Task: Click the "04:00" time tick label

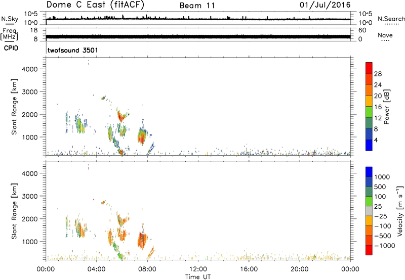Action: pos(97,269)
